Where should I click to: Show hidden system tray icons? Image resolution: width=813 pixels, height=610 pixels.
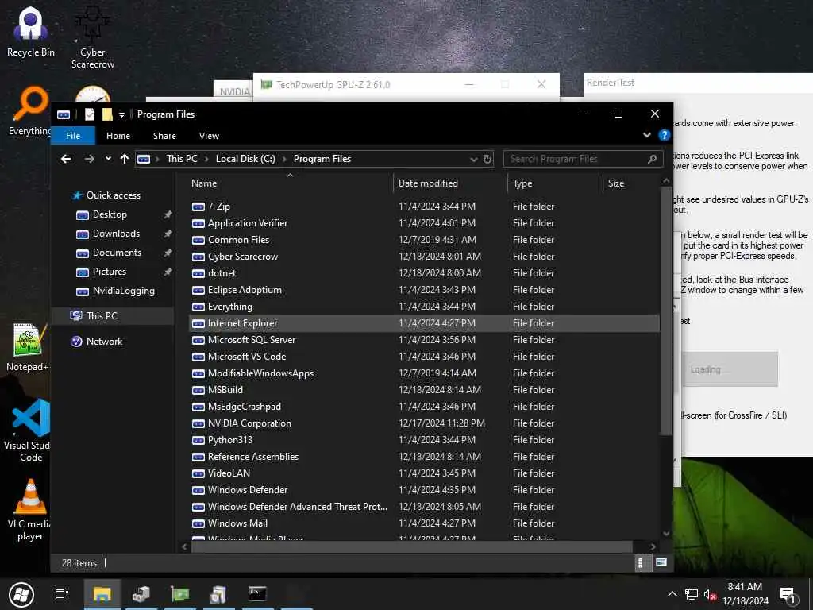672,594
